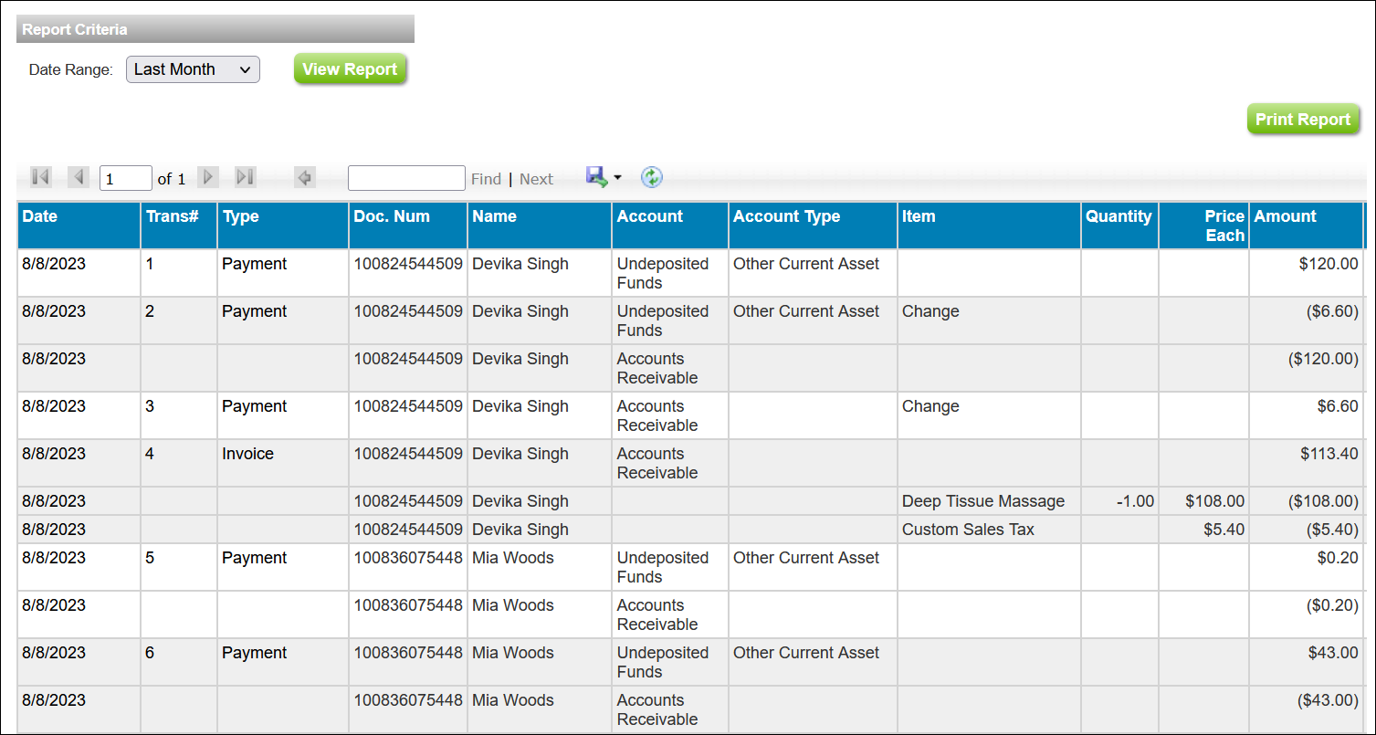Jump to the first report page

coord(39,177)
